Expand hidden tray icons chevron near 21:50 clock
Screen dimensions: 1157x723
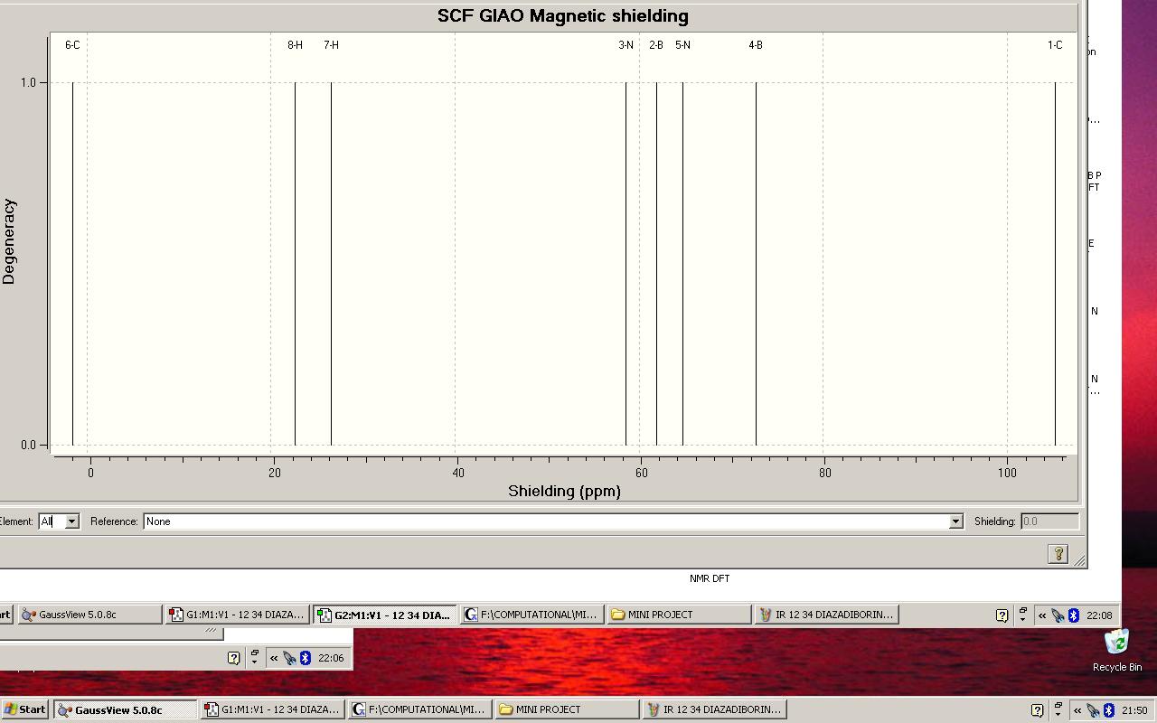tap(1077, 710)
